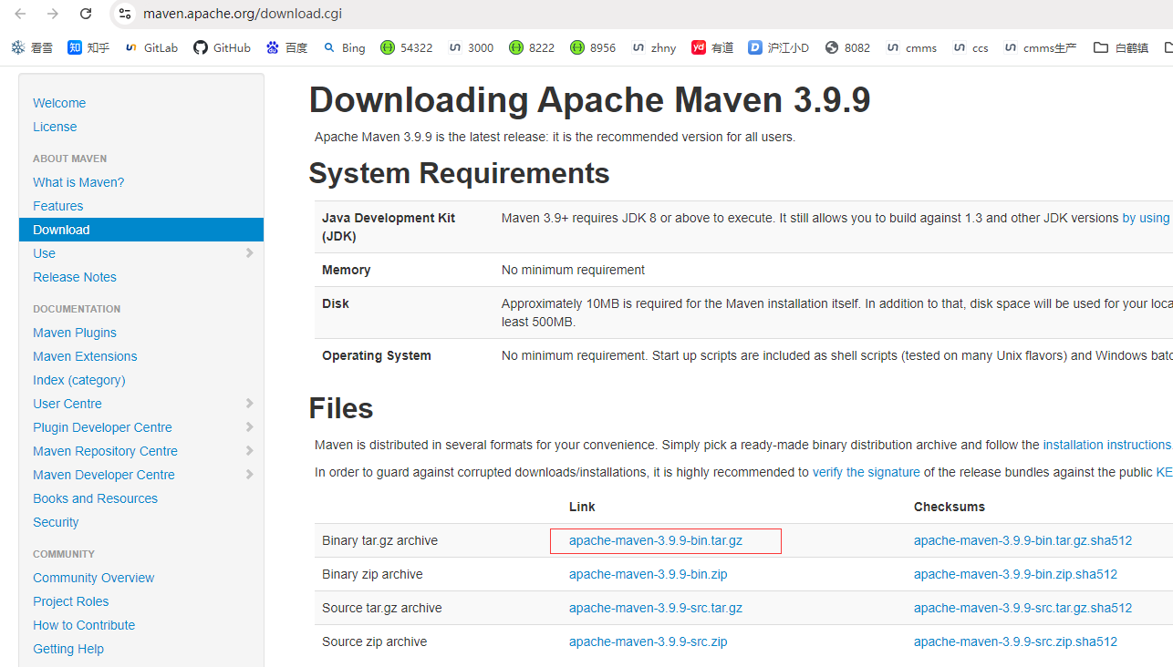
Task: Click the Downloading Apache Maven 3.9.9 heading
Action: 589,100
